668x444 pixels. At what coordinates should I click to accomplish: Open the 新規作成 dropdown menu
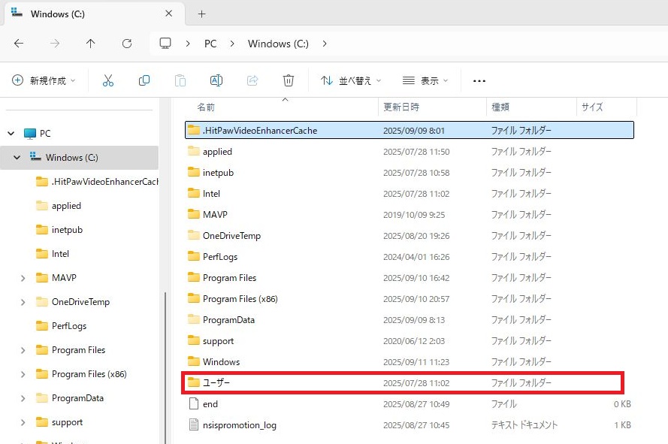tap(44, 80)
